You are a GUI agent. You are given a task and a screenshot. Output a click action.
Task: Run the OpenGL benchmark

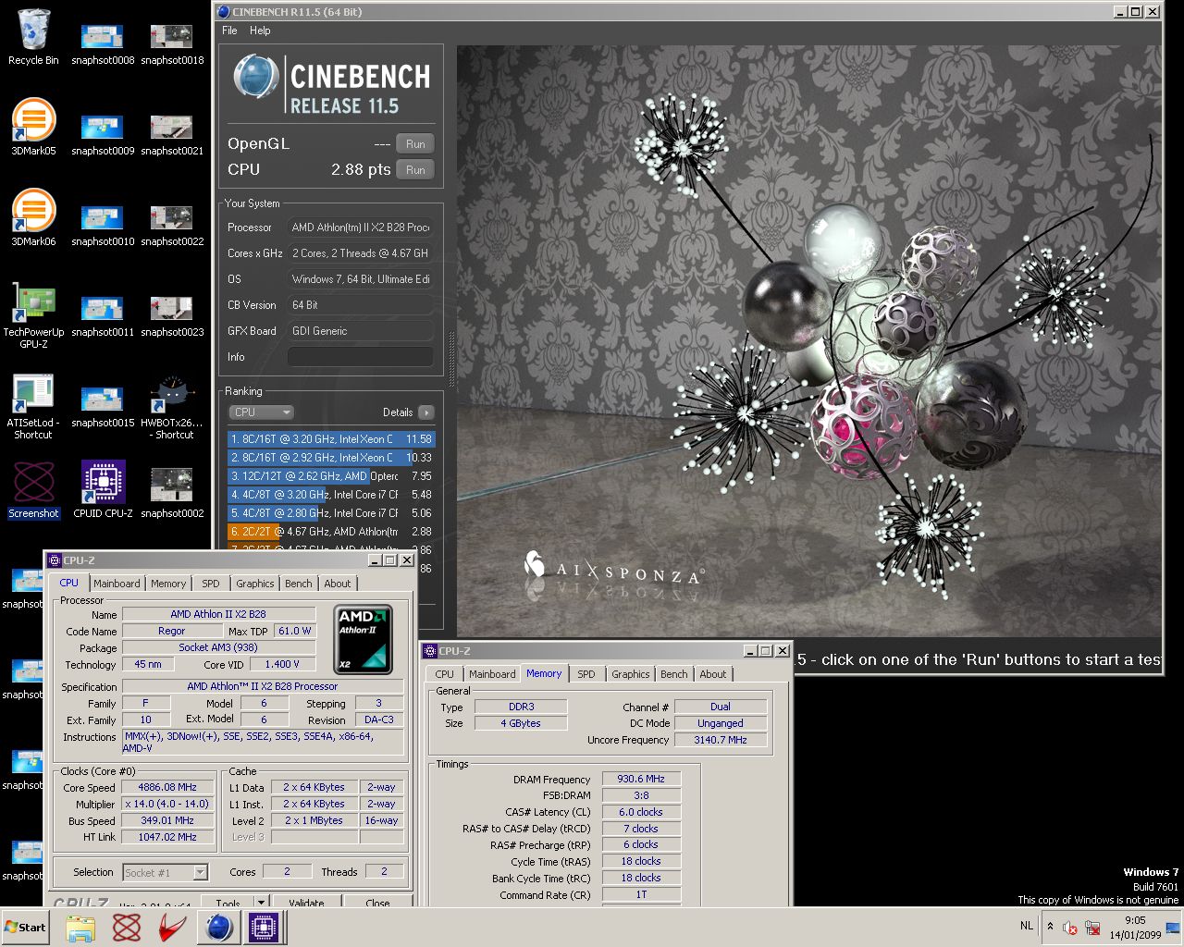point(415,144)
